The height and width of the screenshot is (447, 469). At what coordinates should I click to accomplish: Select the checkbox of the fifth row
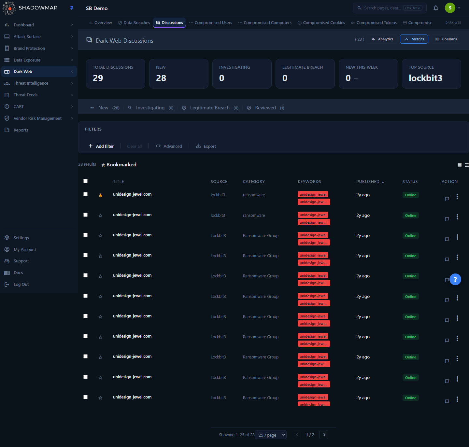[85, 275]
